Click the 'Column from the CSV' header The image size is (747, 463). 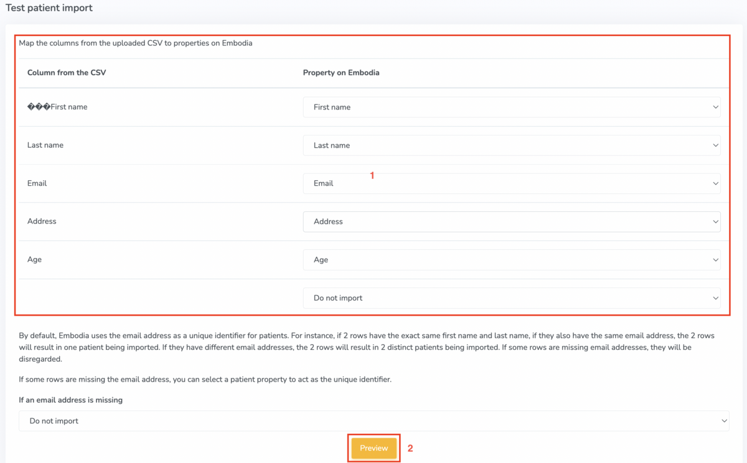67,73
